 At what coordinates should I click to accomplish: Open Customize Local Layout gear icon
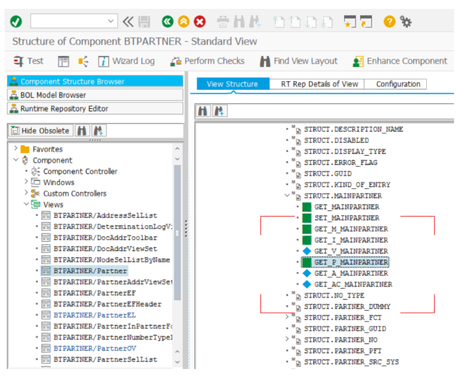coord(406,21)
